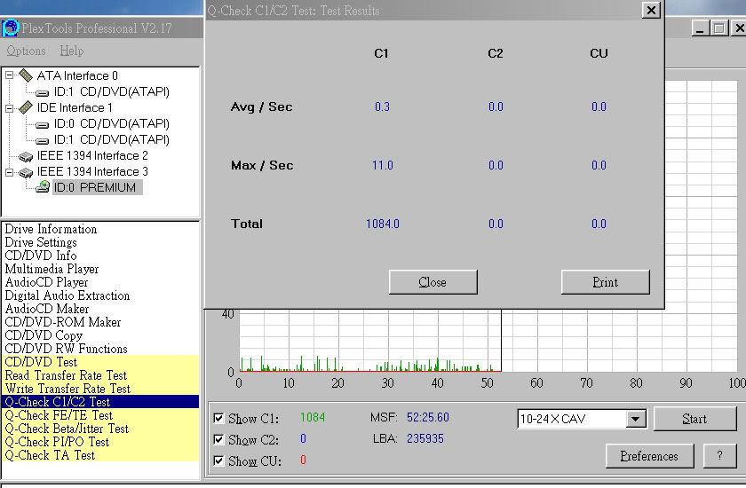Select Q-Check C1/C2 Test entry
This screenshot has width=746, height=488.
(100, 402)
